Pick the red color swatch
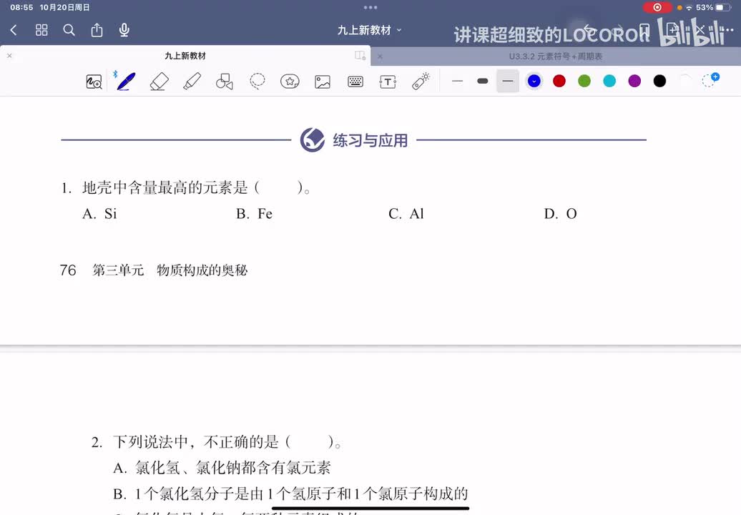Screen dimensions: 741x515 [559, 82]
